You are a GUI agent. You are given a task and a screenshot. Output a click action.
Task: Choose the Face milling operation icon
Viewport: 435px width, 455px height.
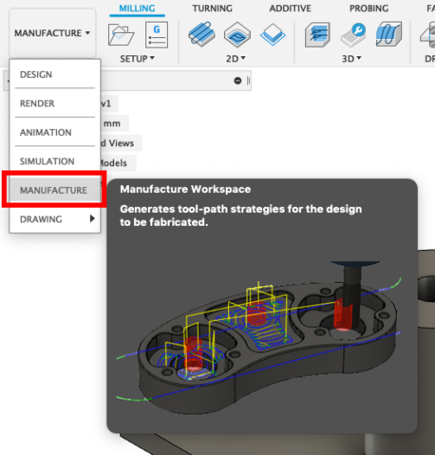click(x=272, y=35)
